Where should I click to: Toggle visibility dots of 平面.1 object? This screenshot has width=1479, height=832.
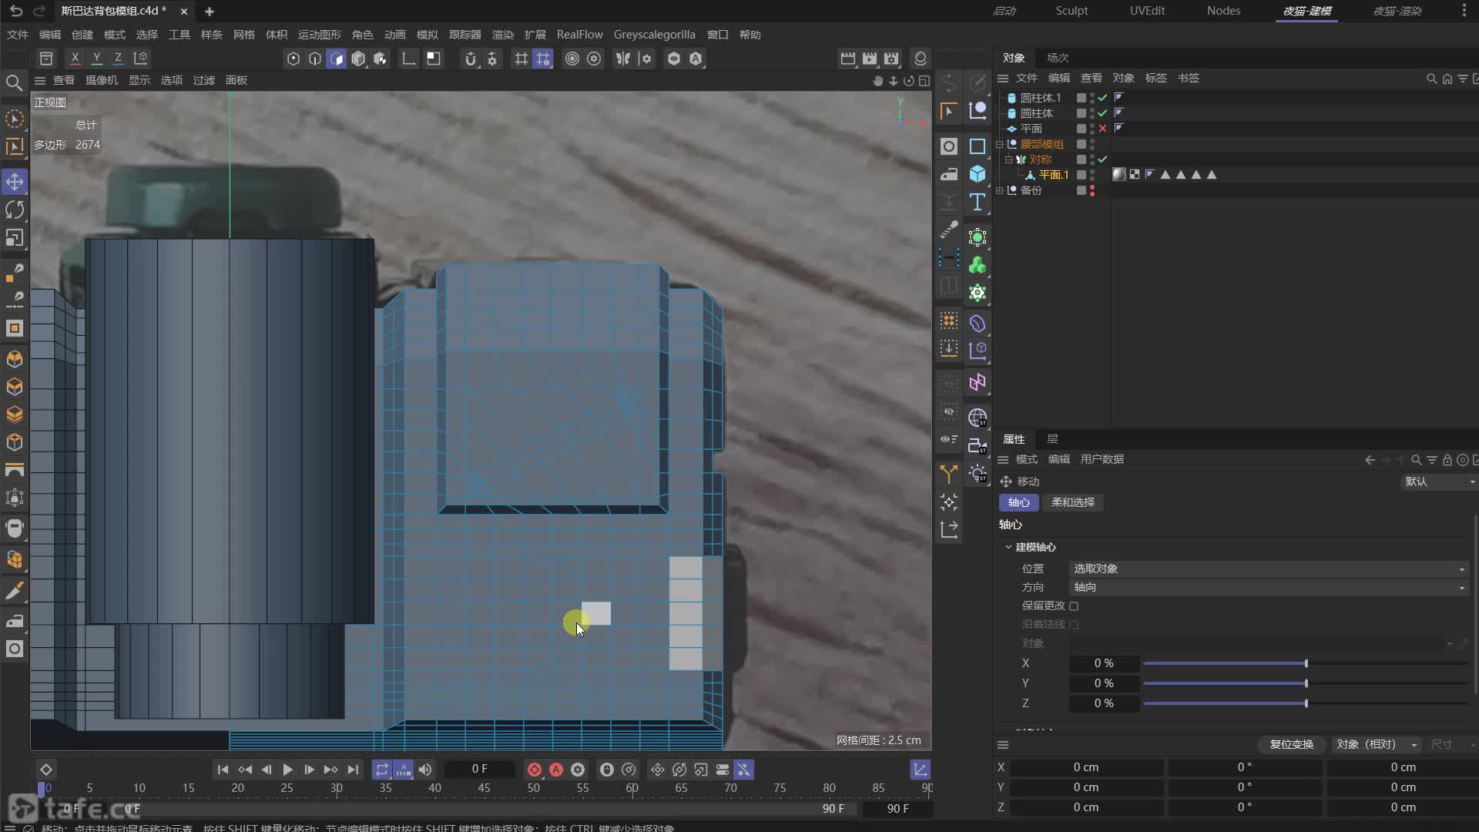click(x=1092, y=175)
